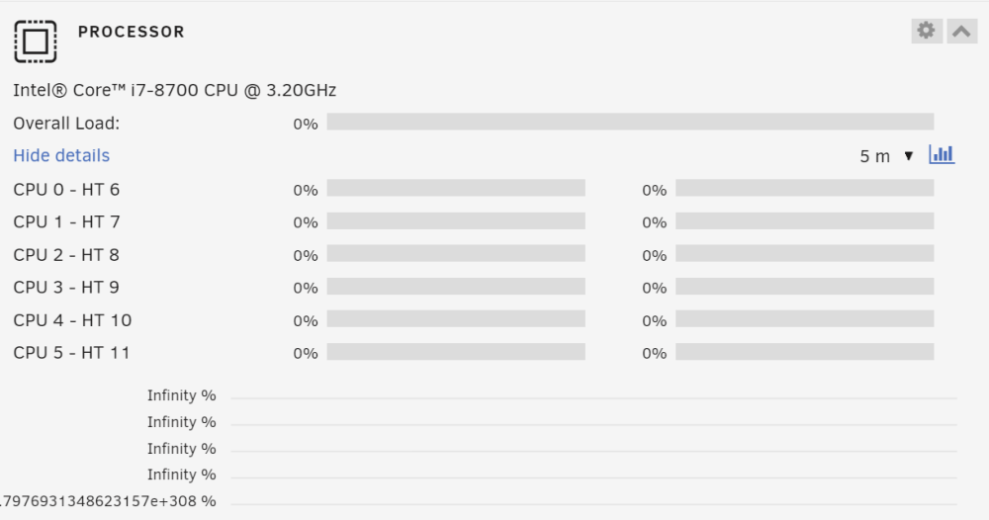989x520 pixels.
Task: Click the Hide details link
Action: point(61,155)
